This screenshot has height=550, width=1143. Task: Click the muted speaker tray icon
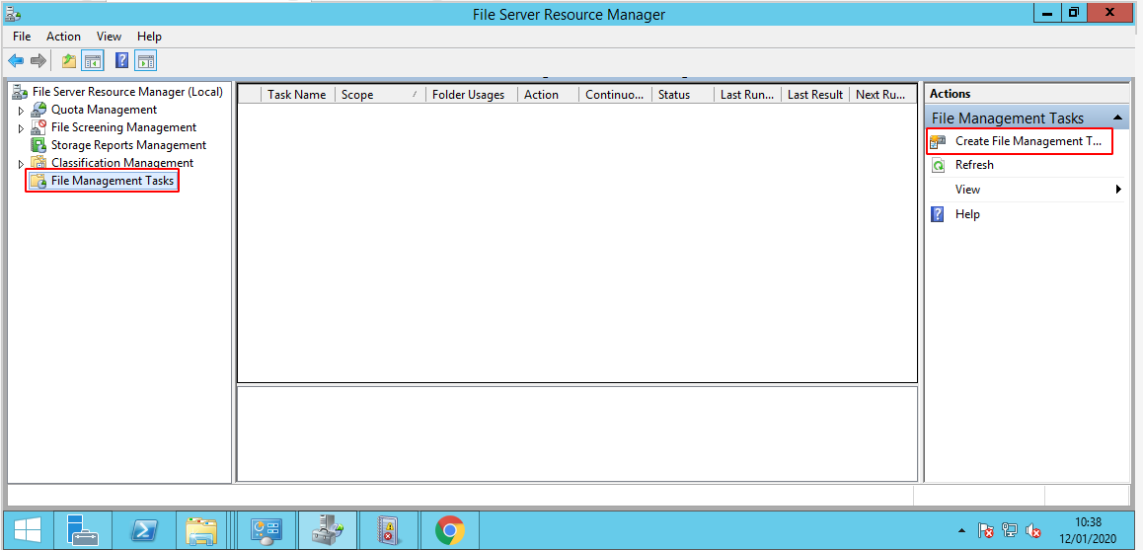coord(1032,530)
